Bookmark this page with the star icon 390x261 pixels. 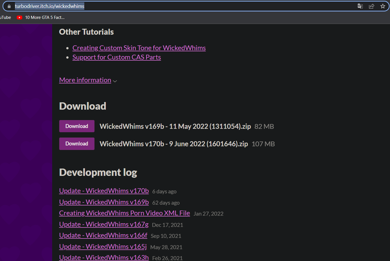[x=383, y=6]
